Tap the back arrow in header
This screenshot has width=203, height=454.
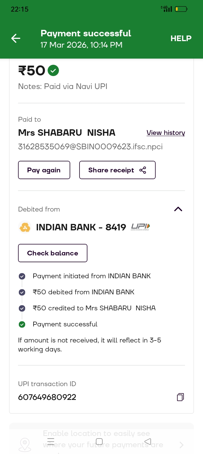click(16, 38)
